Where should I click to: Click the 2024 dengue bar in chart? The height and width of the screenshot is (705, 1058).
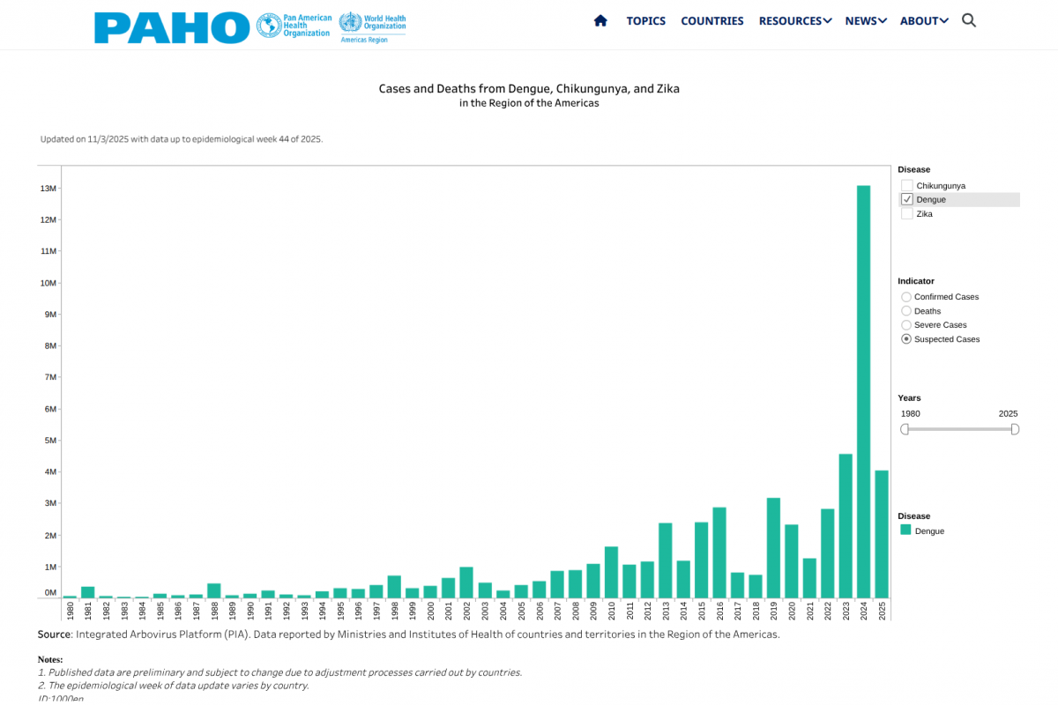point(863,391)
